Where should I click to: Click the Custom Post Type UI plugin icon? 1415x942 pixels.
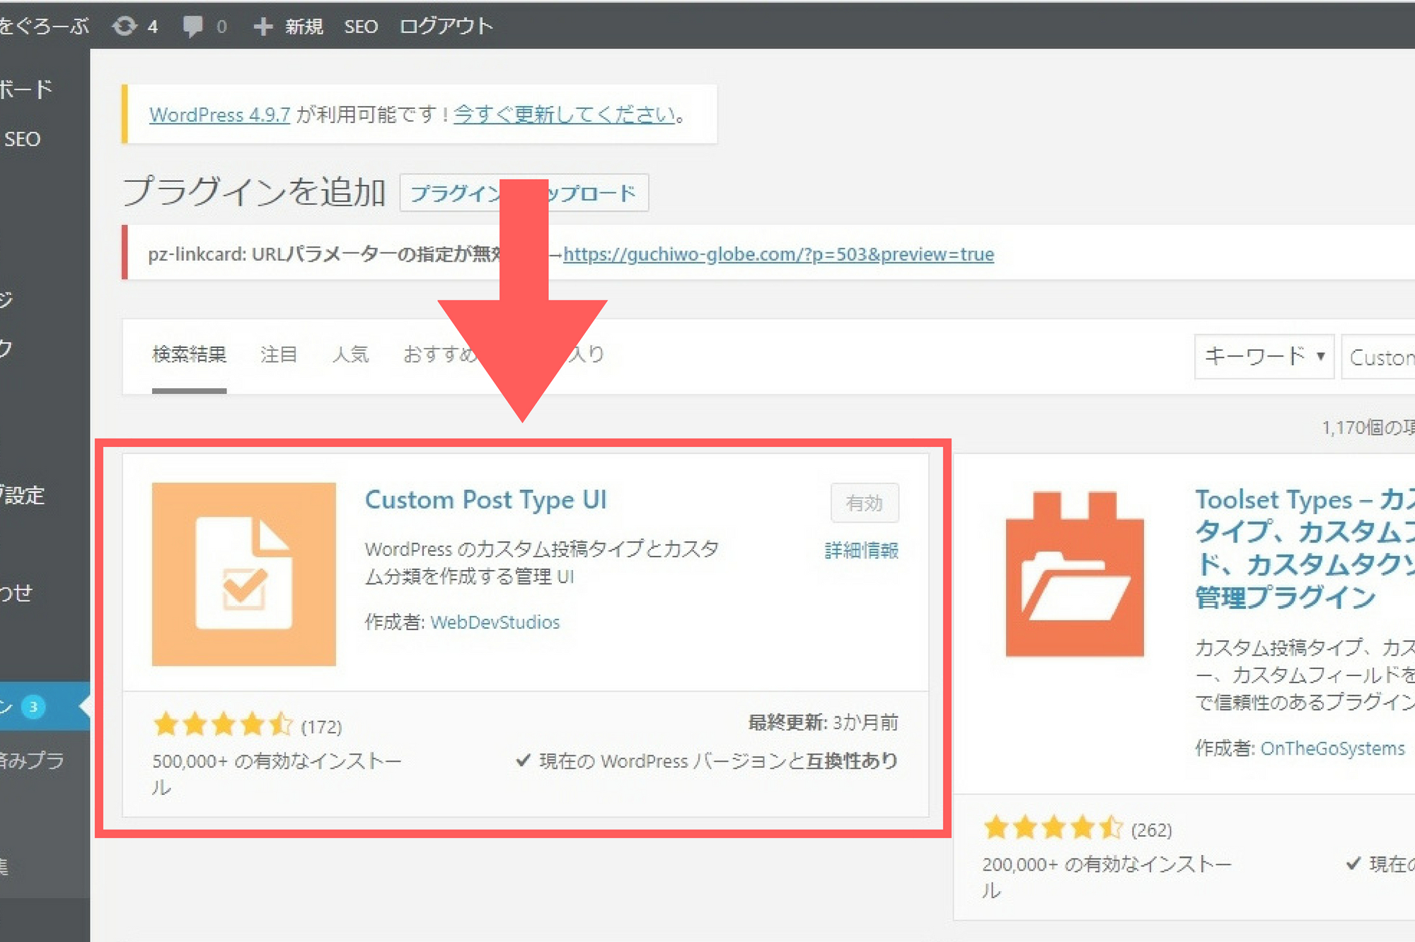[x=243, y=574]
